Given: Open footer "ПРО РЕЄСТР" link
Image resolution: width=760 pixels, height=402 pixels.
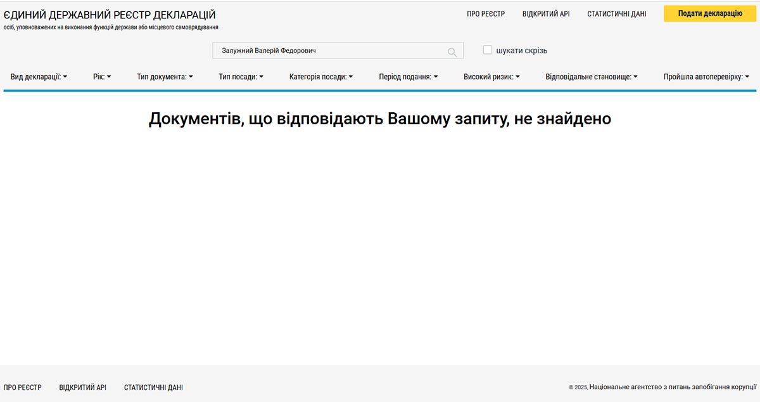Looking at the screenshot, I should coord(23,387).
